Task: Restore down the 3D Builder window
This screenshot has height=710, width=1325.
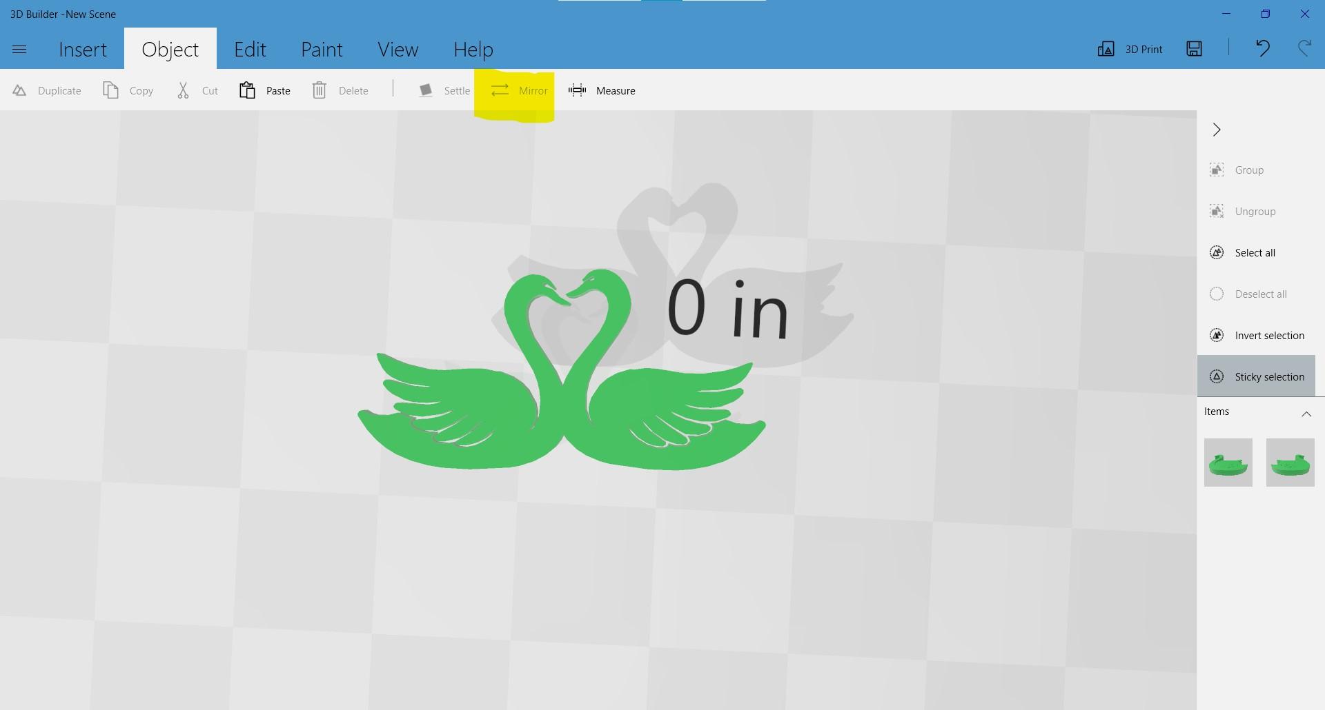Action: (x=1265, y=14)
